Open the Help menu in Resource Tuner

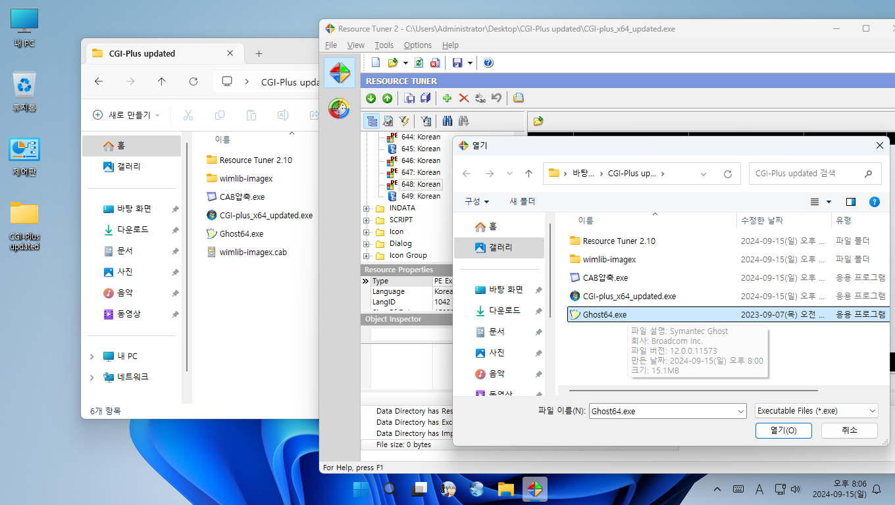click(450, 45)
